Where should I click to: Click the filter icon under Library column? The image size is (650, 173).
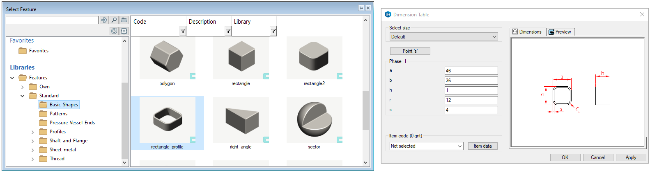[x=273, y=31]
